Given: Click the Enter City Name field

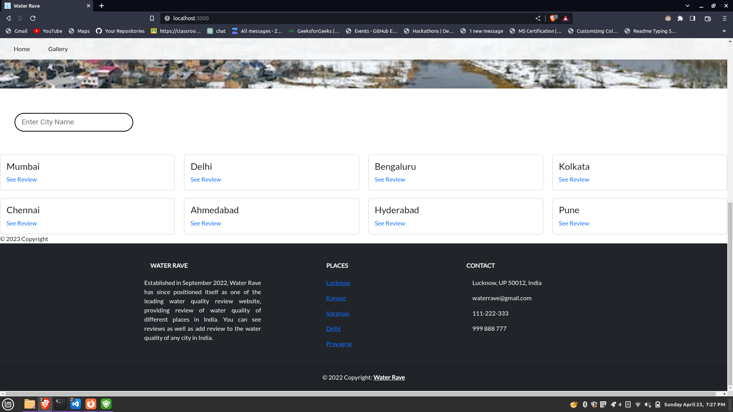Looking at the screenshot, I should (x=74, y=122).
